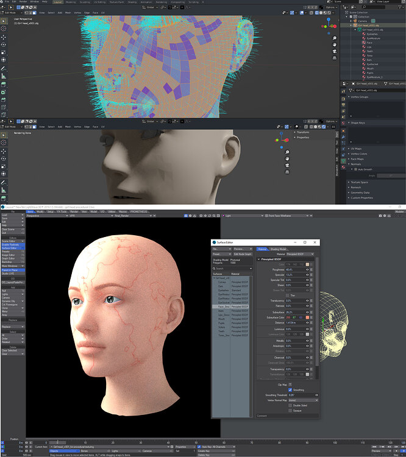Select the Extrude Region tool in wireframe viewport
Image resolution: width=406 pixels, height=457 pixels.
coord(4,85)
